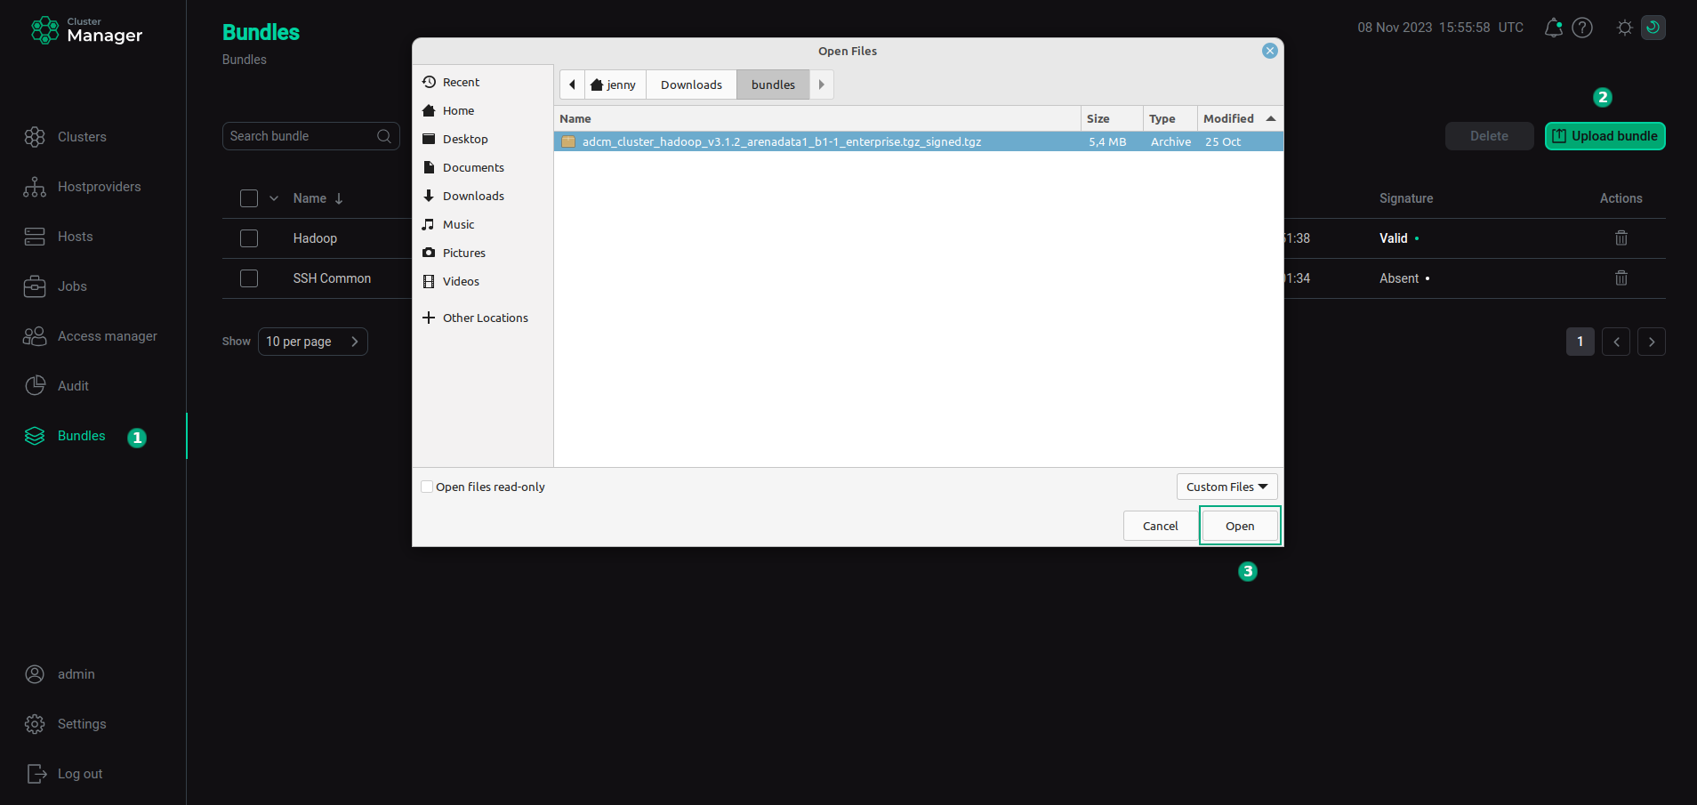Click Cancel in the Open Files dialog

tap(1160, 526)
